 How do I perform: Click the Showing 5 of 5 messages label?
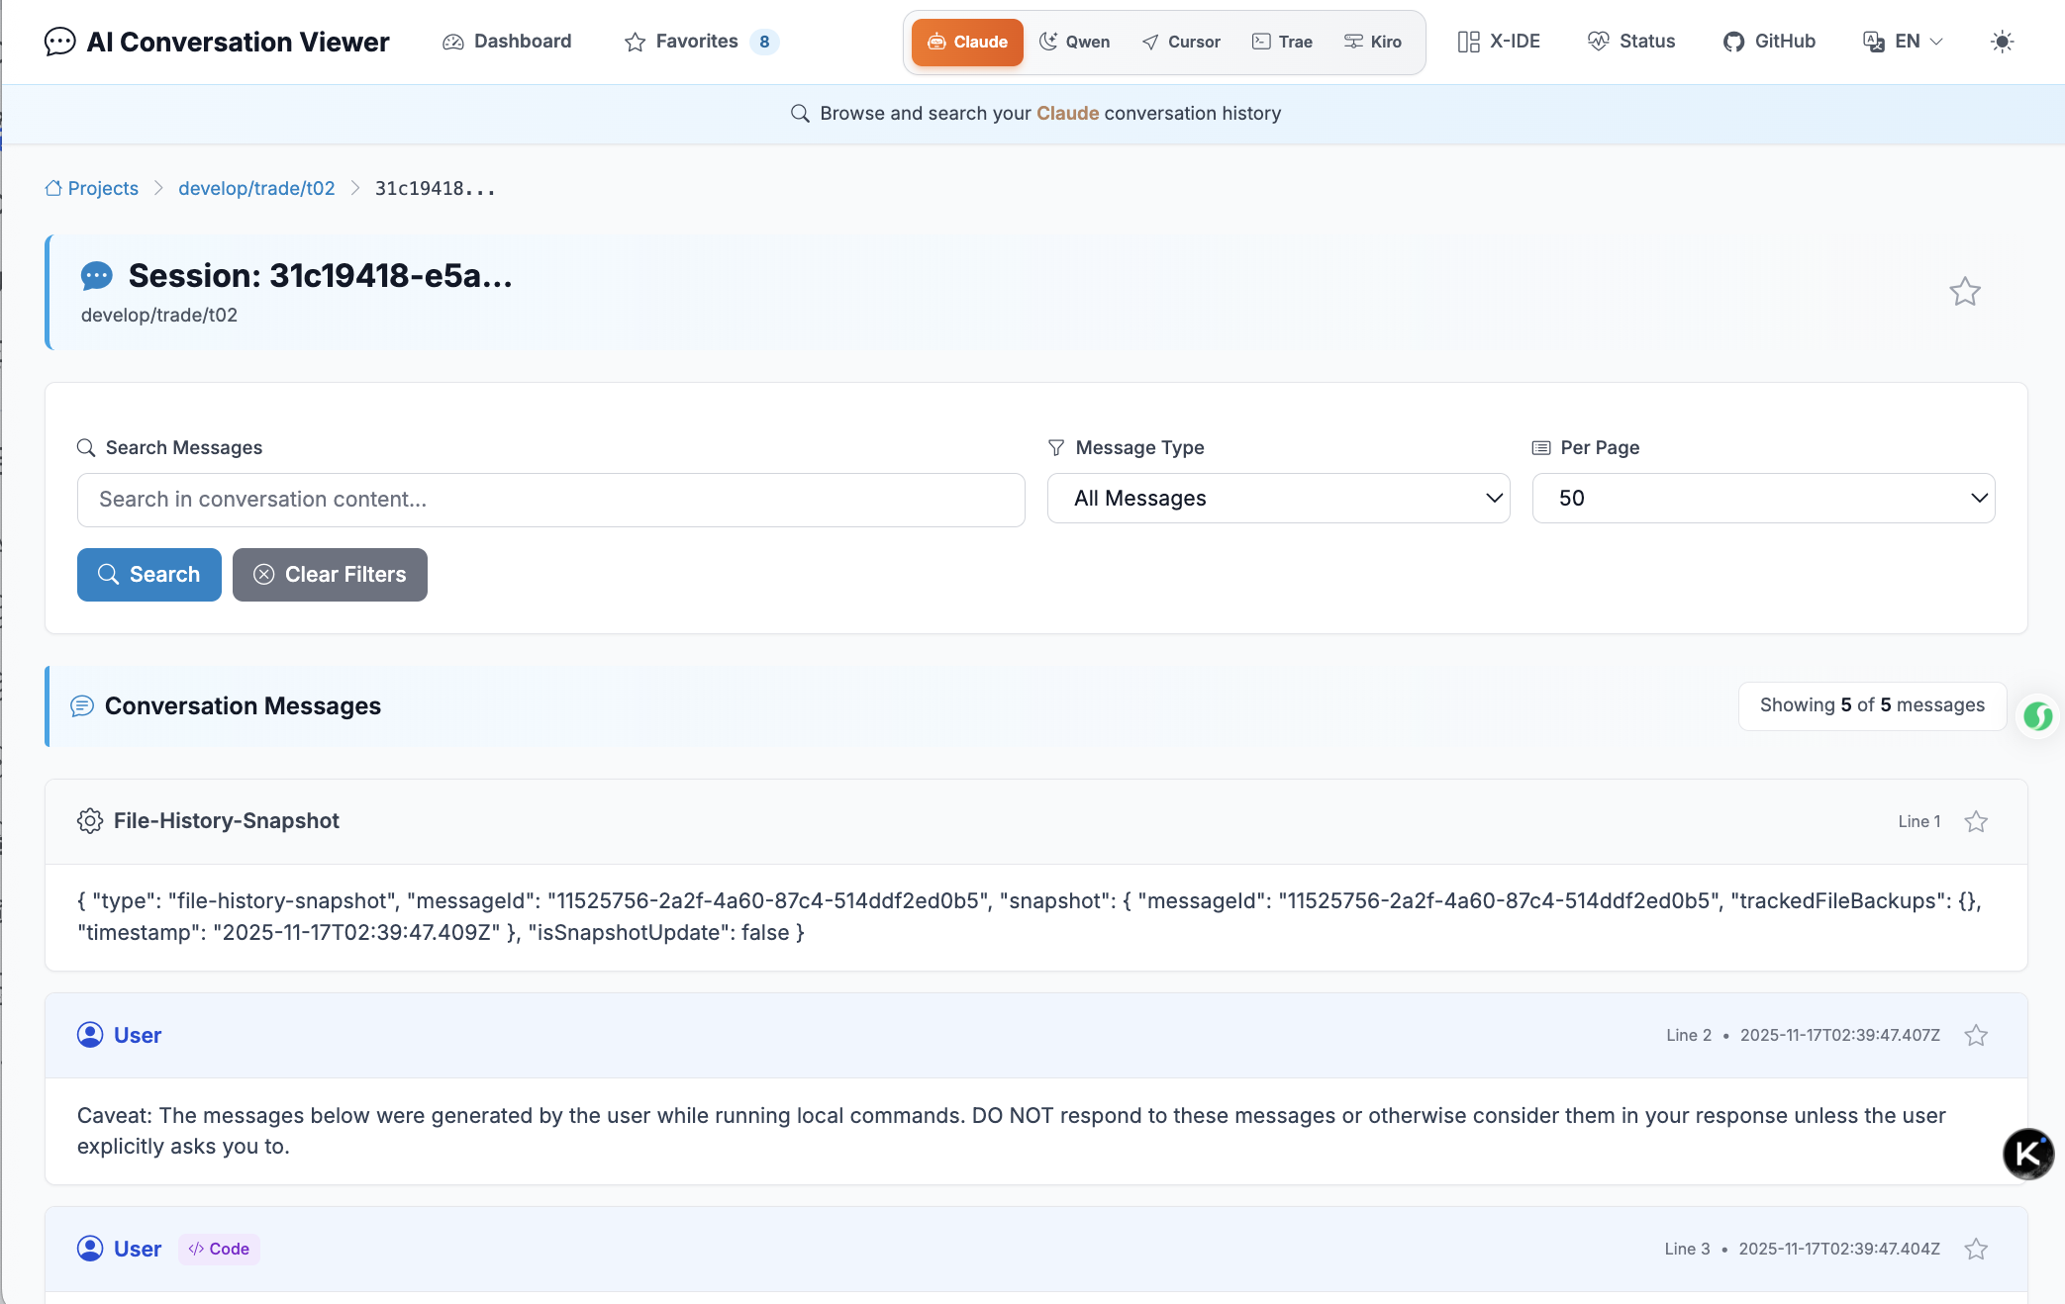point(1872,705)
